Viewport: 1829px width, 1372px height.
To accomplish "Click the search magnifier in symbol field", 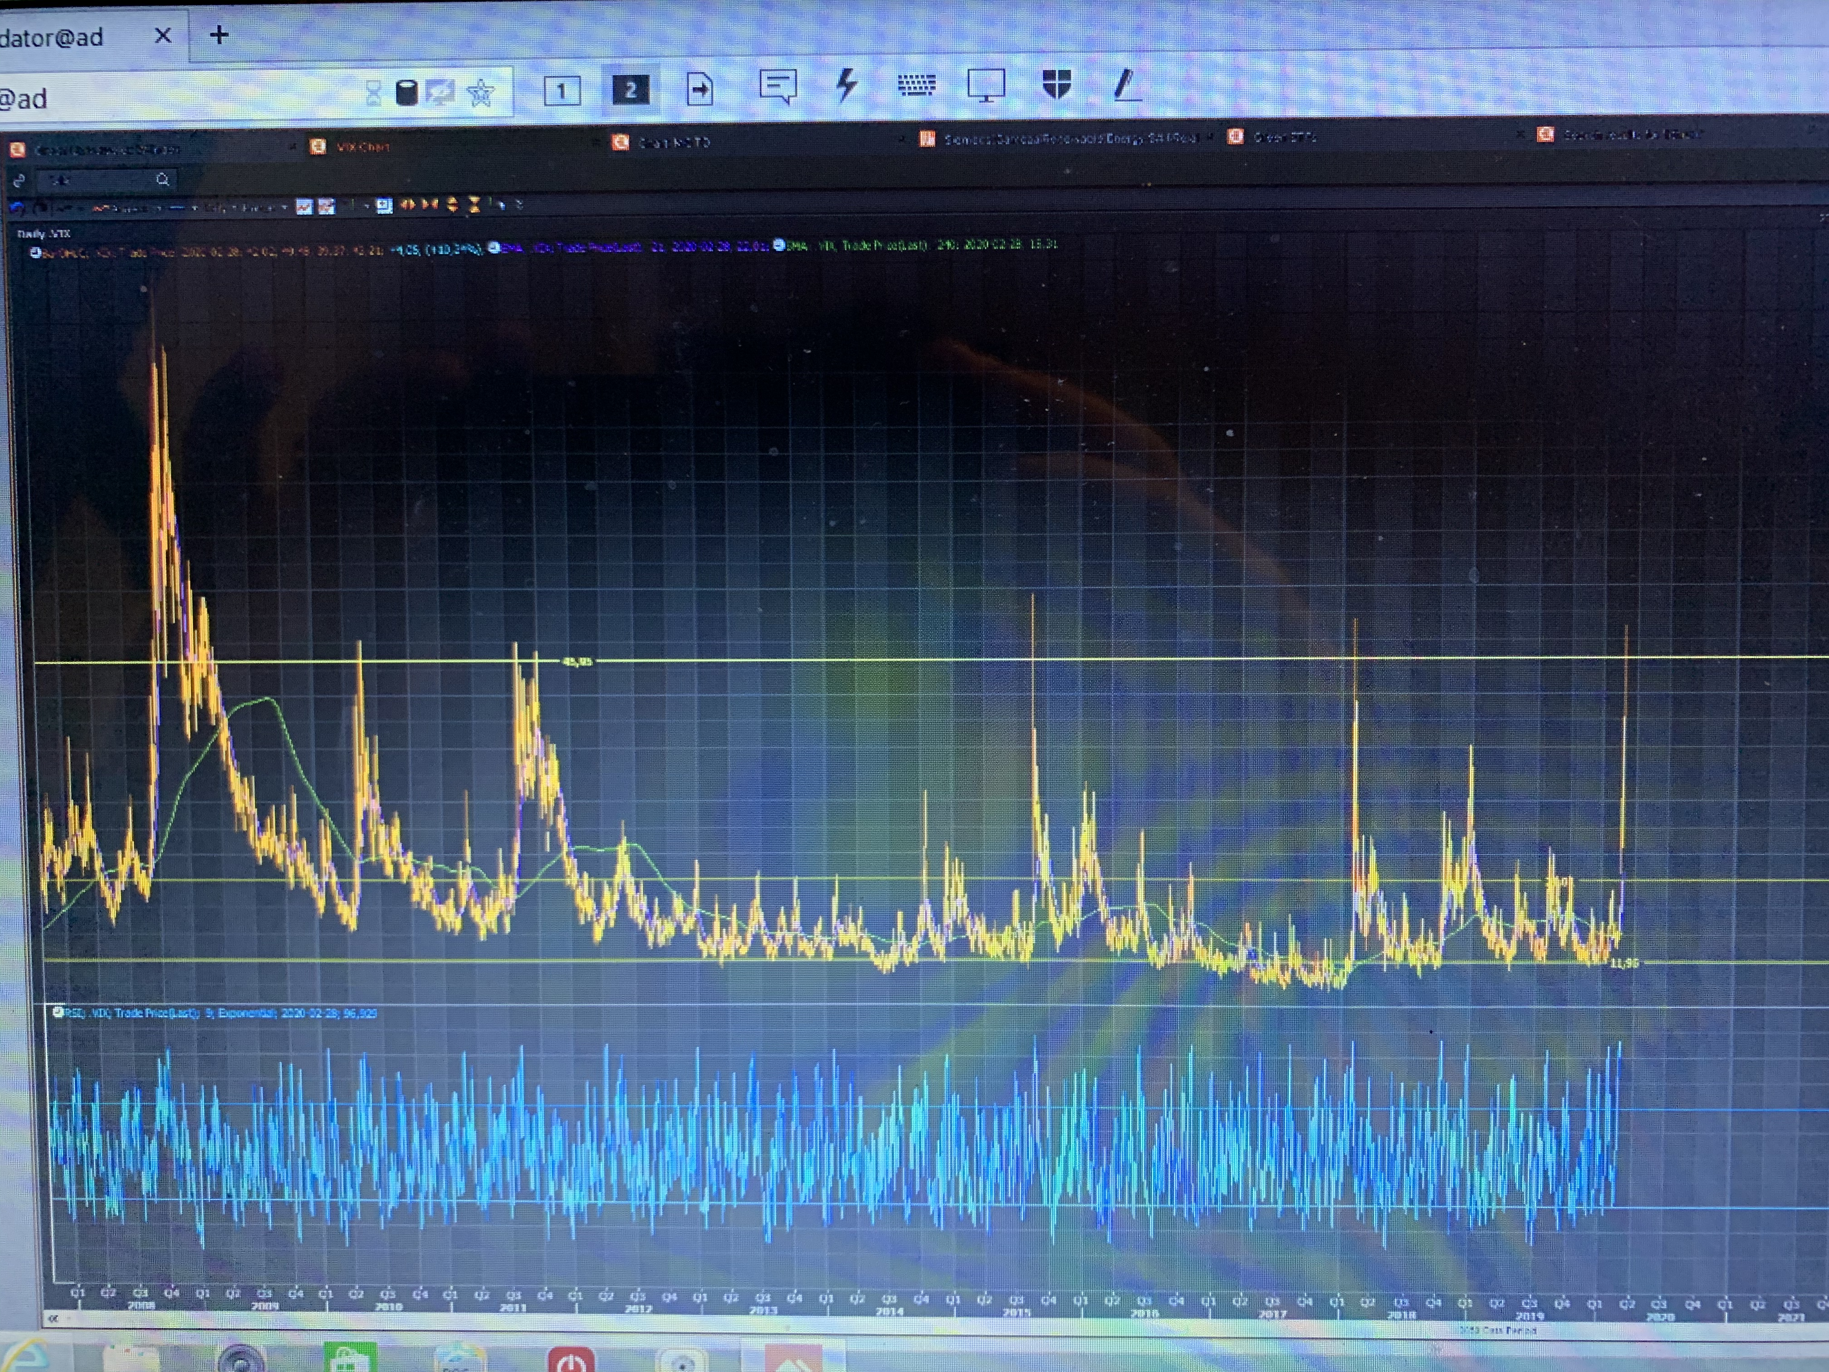I will [162, 180].
